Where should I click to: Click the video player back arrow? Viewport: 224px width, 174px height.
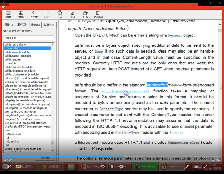pos(4,3)
